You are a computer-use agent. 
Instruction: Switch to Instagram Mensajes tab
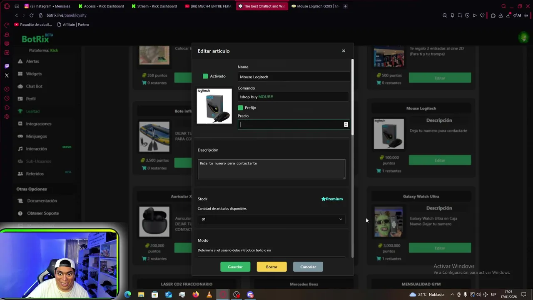pos(47,6)
